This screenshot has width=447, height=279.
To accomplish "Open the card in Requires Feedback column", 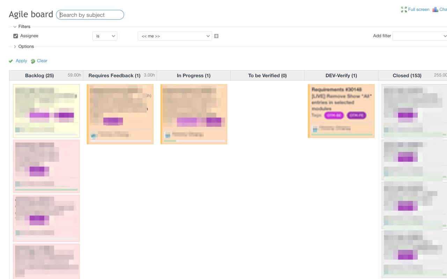I will pyautogui.click(x=120, y=114).
